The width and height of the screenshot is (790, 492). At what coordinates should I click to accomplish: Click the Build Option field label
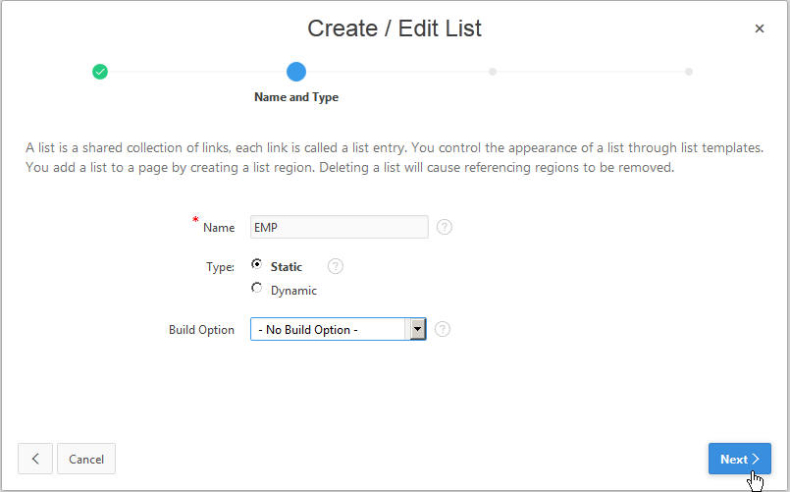pos(201,330)
